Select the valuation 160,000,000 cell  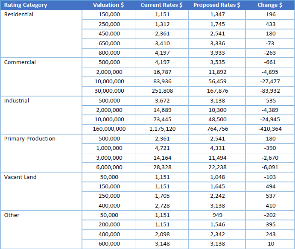[x=109, y=129]
